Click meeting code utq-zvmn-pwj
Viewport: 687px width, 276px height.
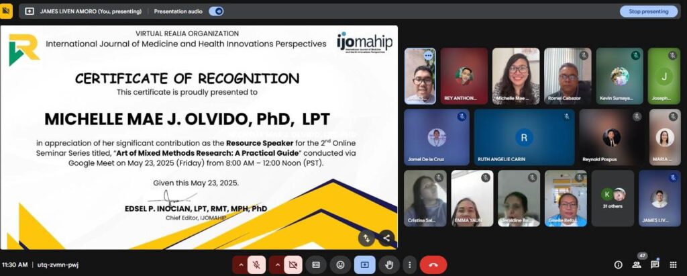pyautogui.click(x=58, y=265)
